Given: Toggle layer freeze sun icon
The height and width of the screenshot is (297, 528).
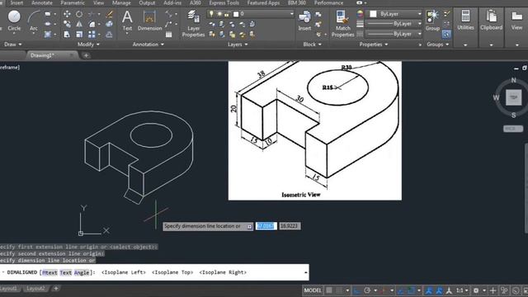Looking at the screenshot, I should tap(219, 14).
